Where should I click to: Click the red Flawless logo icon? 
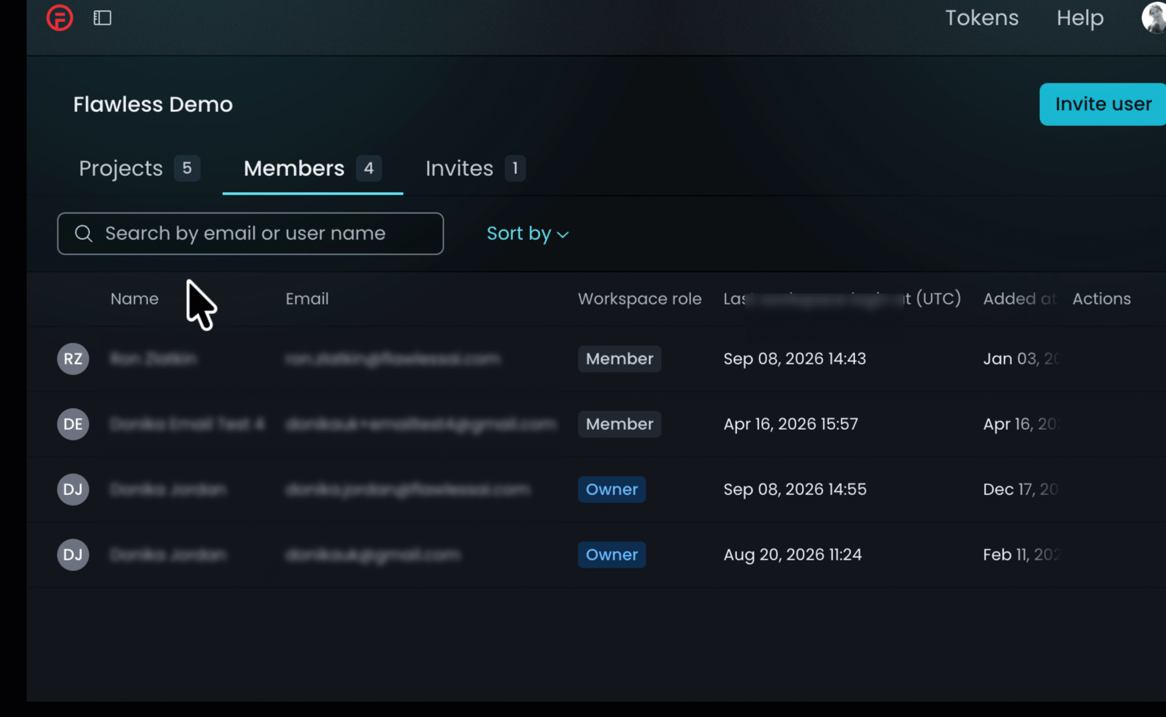[59, 17]
